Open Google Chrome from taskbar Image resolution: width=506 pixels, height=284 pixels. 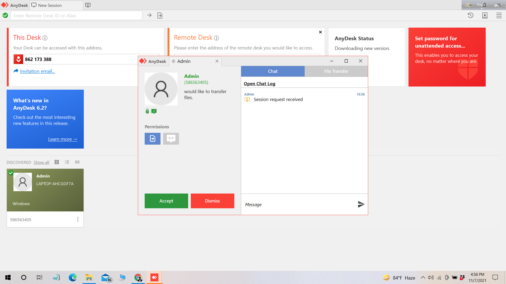[138, 277]
